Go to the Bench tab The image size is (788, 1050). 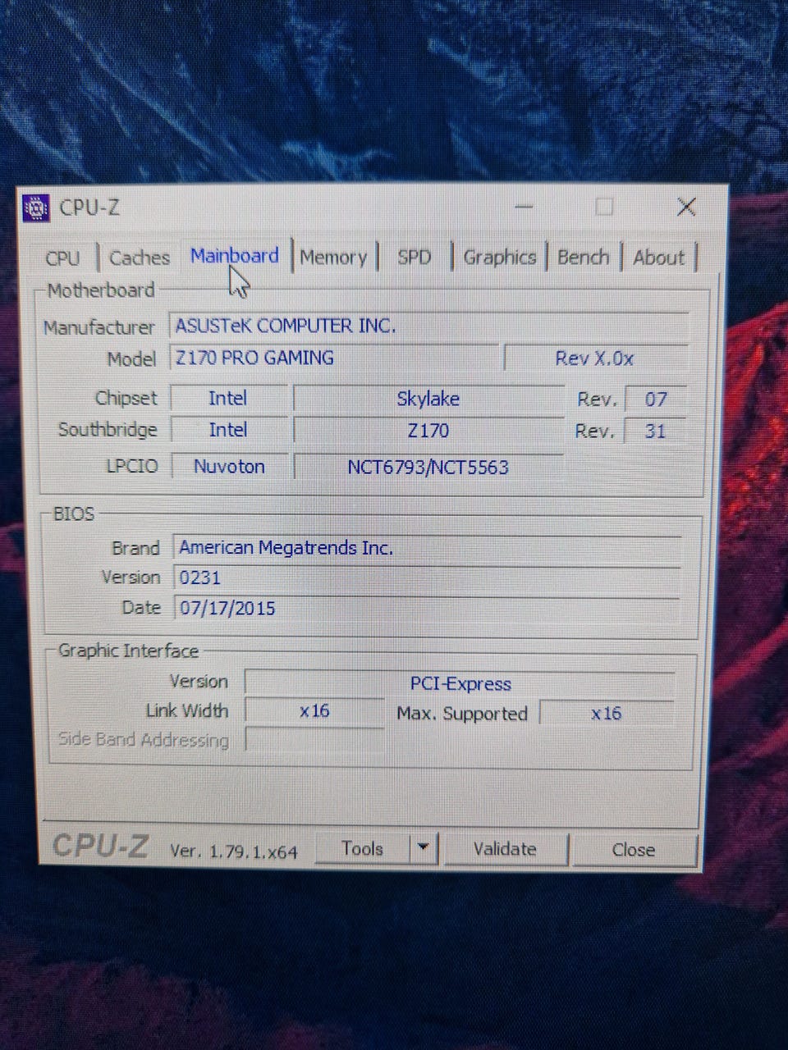coord(584,258)
